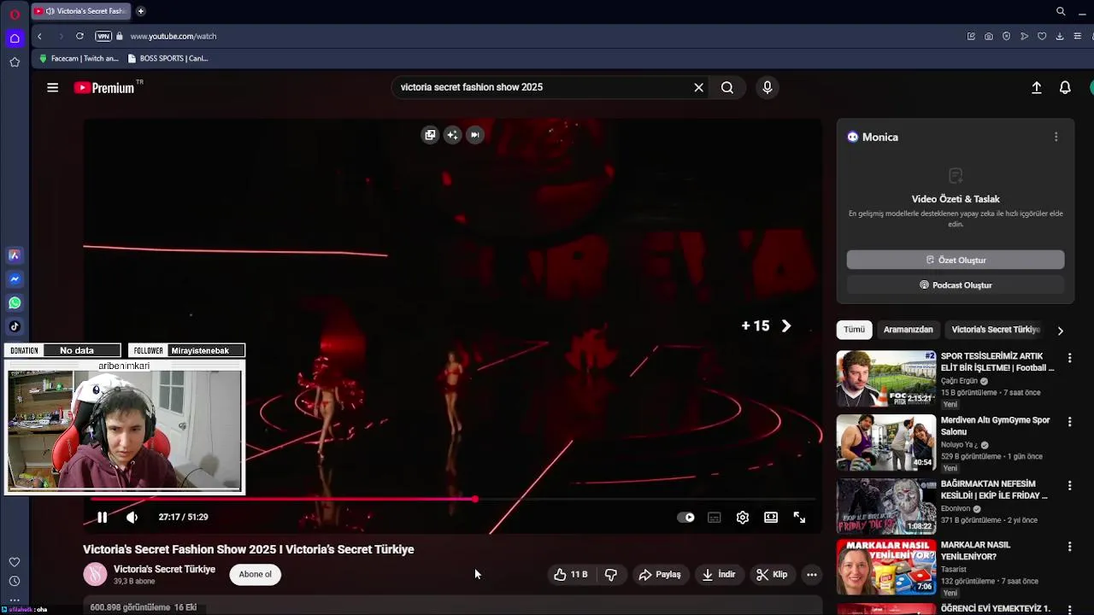This screenshot has height=615, width=1094.
Task: Toggle the Opera VPN badge
Action: coord(103,36)
